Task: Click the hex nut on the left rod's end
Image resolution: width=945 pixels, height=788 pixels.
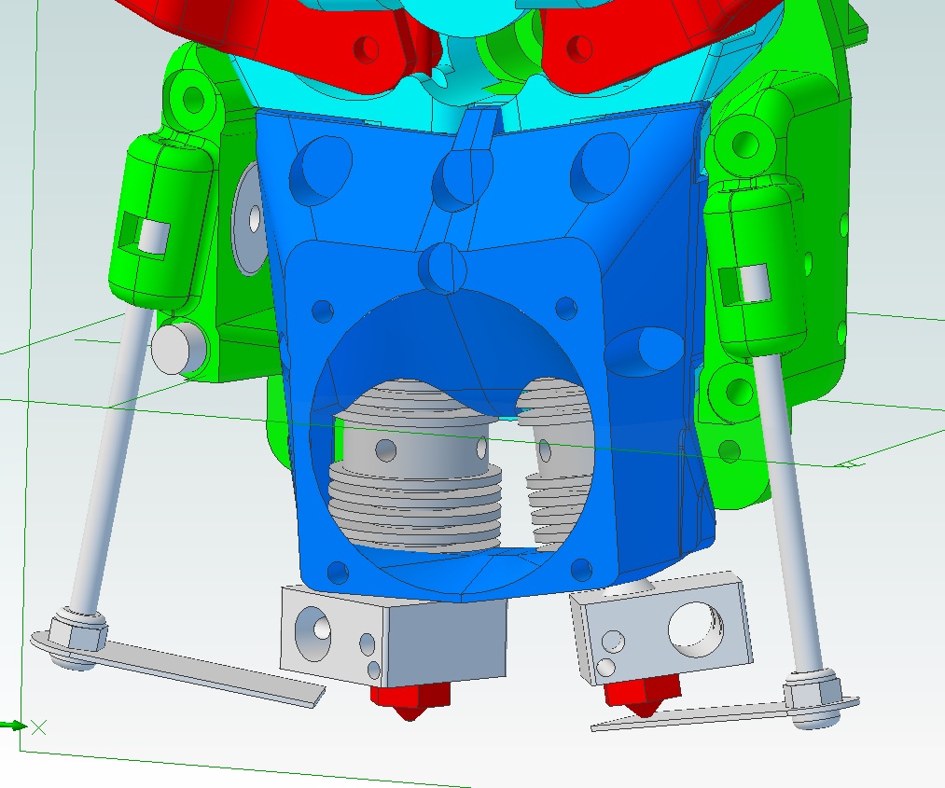Action: tap(76, 629)
